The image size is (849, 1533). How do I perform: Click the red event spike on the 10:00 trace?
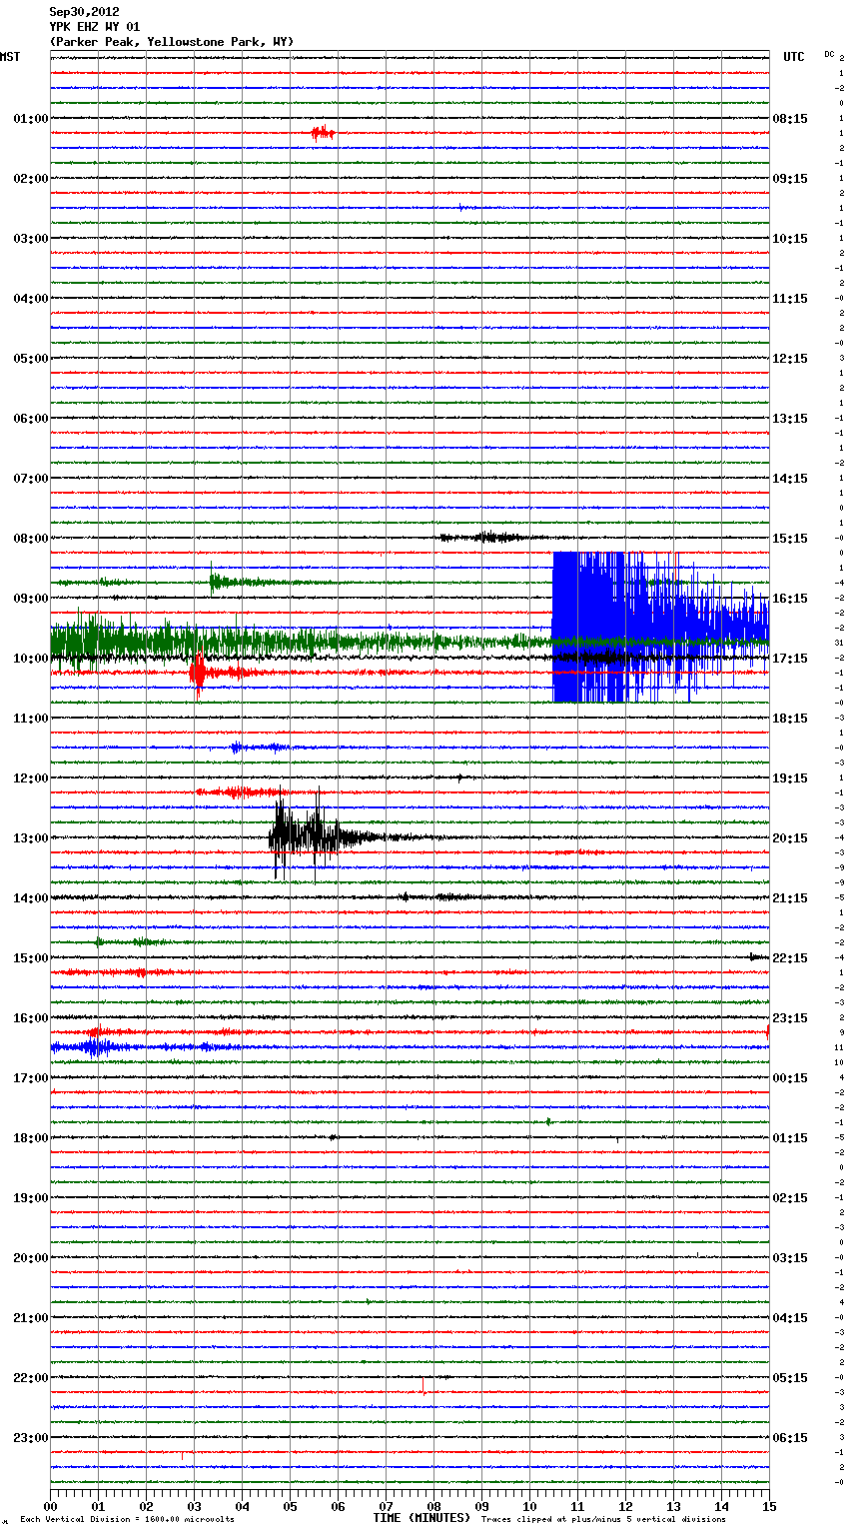click(198, 673)
